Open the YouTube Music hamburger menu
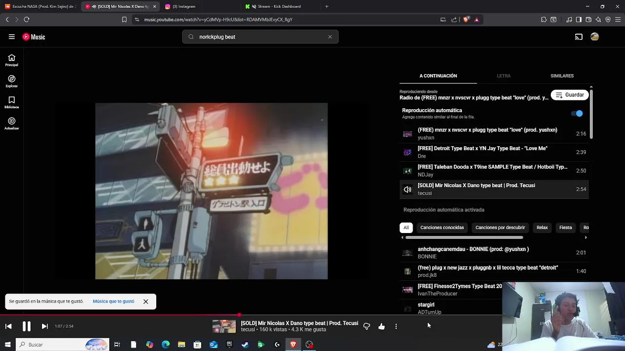The image size is (625, 351). click(x=12, y=37)
